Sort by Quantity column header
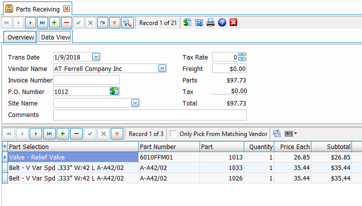 pyautogui.click(x=259, y=146)
